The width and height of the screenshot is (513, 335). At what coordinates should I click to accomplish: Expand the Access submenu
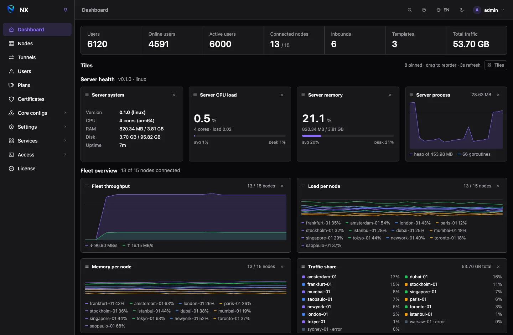click(37, 155)
